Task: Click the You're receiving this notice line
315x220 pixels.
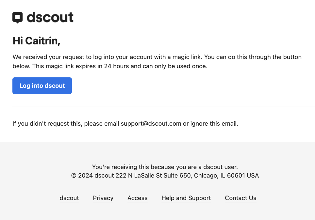Action: tap(165, 167)
